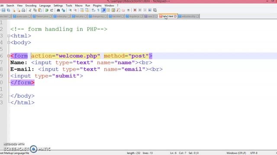Click the Redo arrow icon
Viewport: 277px width, 155px height.
(52, 10)
